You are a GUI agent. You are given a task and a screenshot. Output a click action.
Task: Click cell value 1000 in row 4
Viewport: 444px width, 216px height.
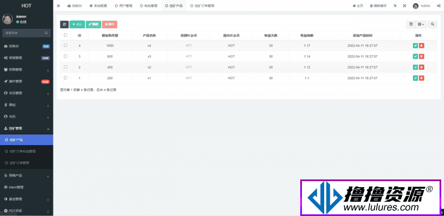point(110,45)
